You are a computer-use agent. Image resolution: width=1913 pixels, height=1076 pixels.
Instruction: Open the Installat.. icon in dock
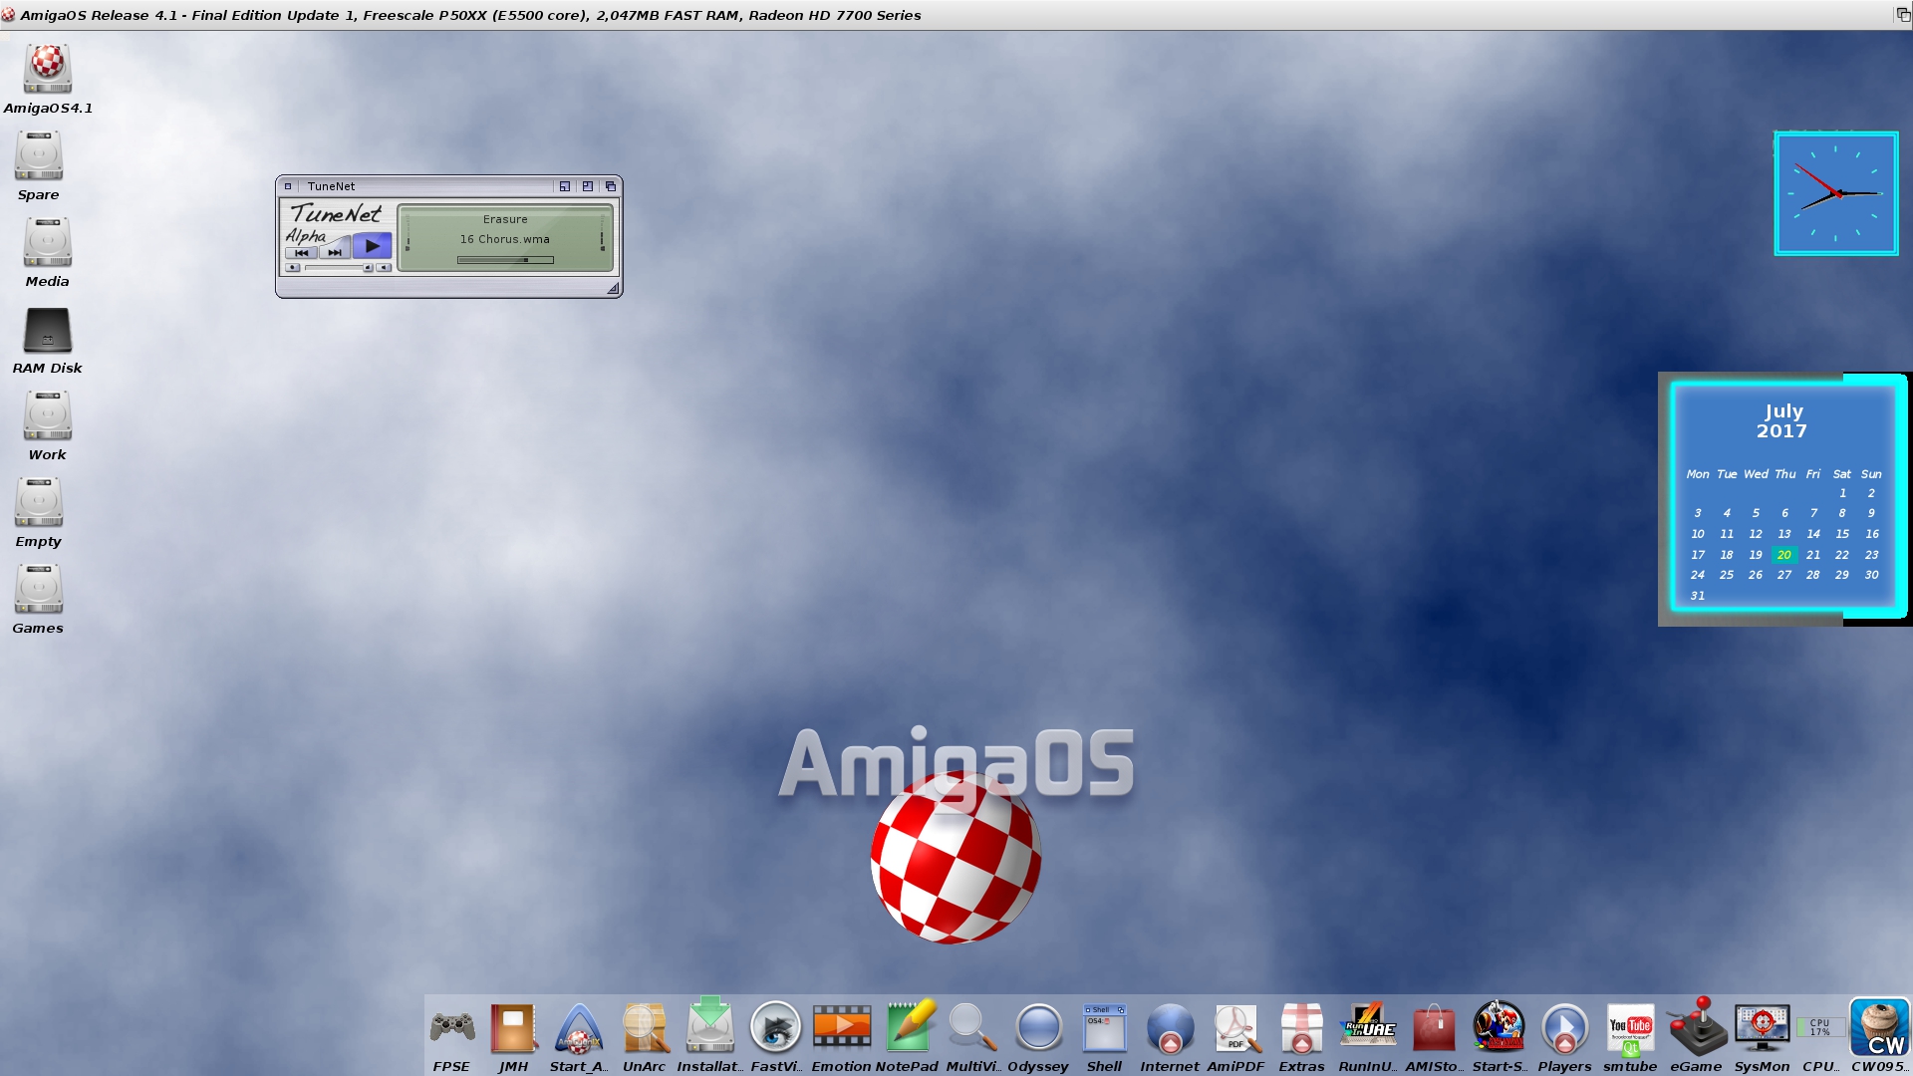pos(709,1025)
